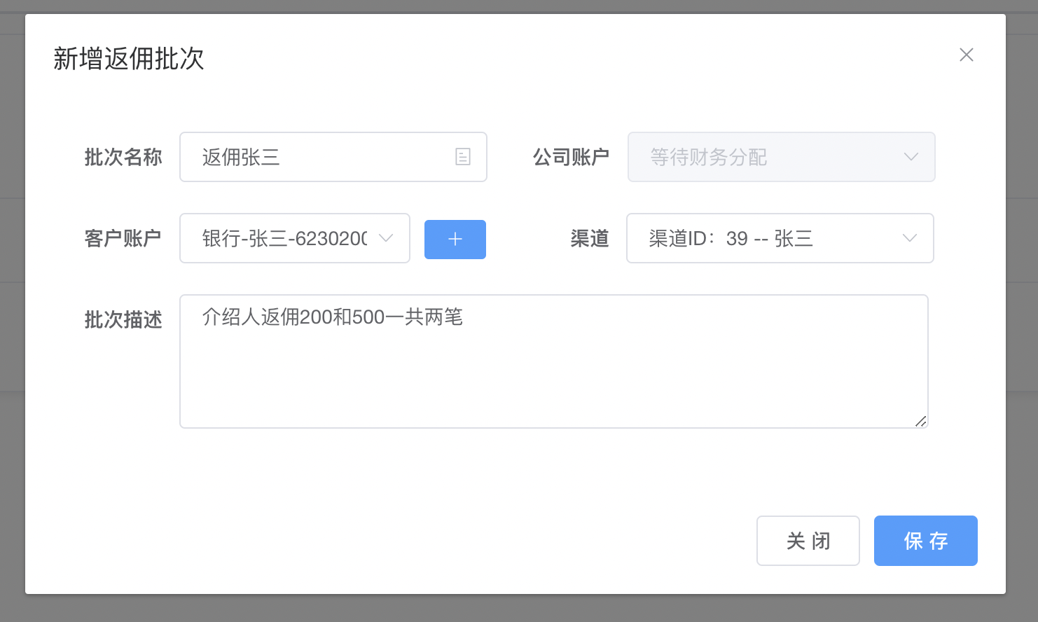Click the 客户账户 field label
The height and width of the screenshot is (622, 1038).
pyautogui.click(x=123, y=238)
